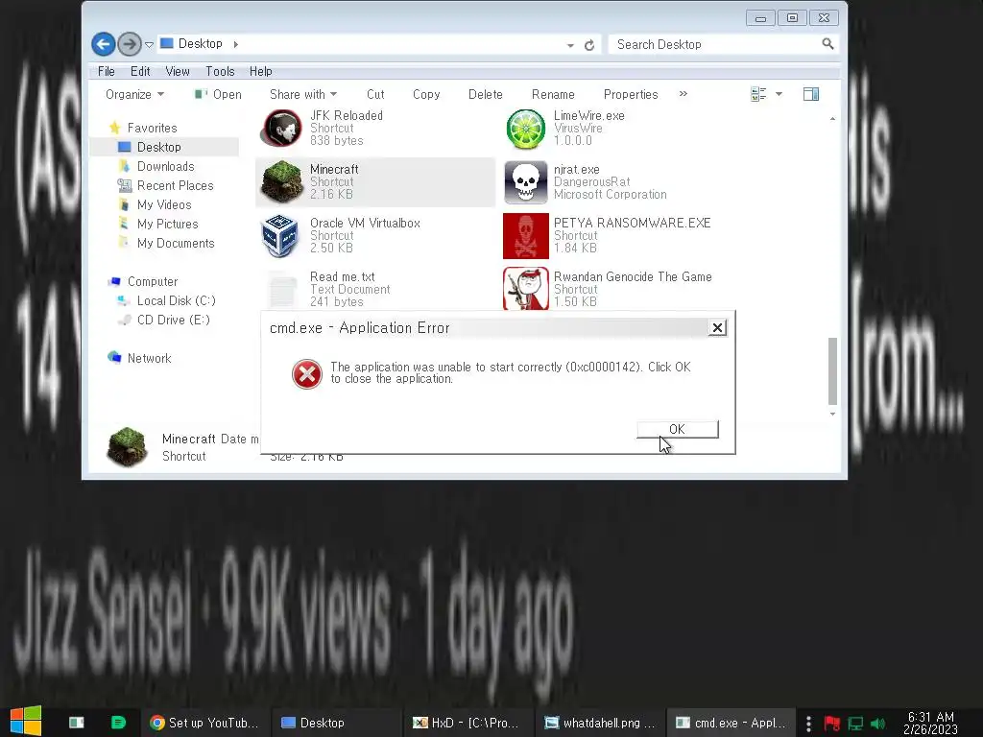Select the JFK Reloaded shortcut icon

coord(281,129)
